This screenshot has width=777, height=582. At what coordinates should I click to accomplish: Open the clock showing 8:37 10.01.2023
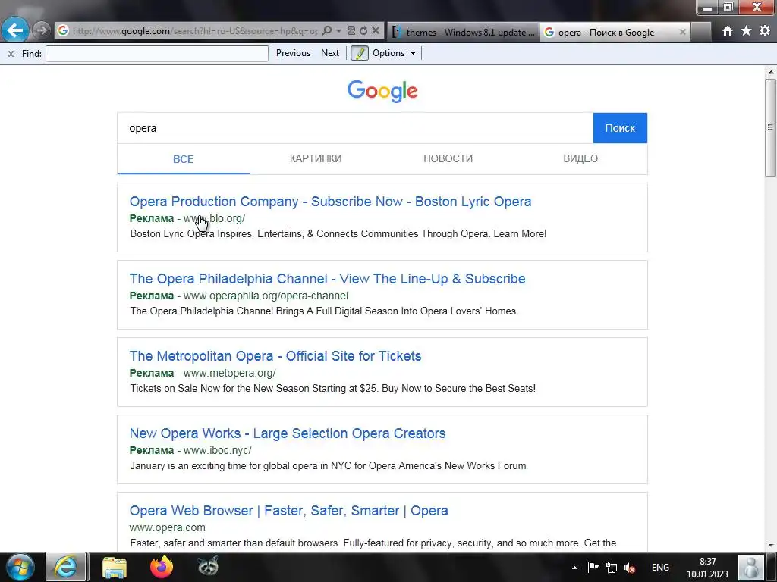(707, 568)
